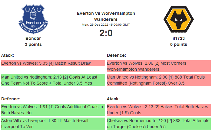This screenshot has height=139, width=212.
Task: Click the left Atack section heading
Action: click(8, 55)
